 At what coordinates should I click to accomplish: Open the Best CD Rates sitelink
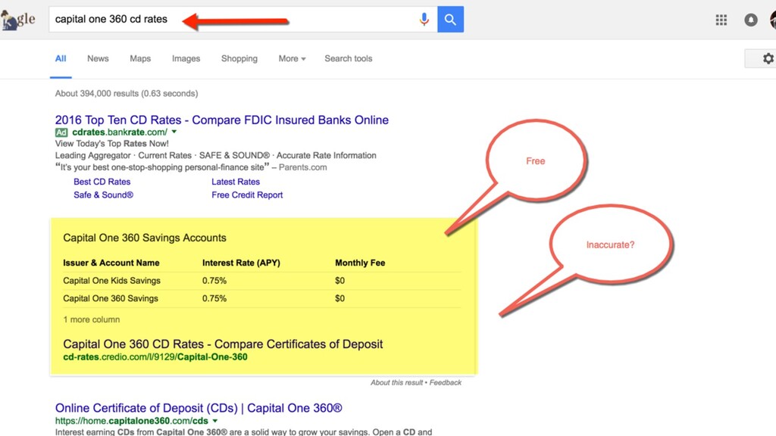(102, 182)
